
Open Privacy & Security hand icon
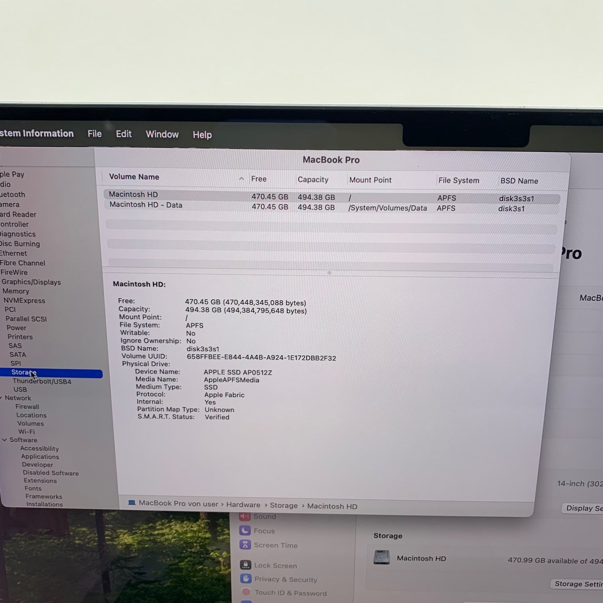point(246,579)
